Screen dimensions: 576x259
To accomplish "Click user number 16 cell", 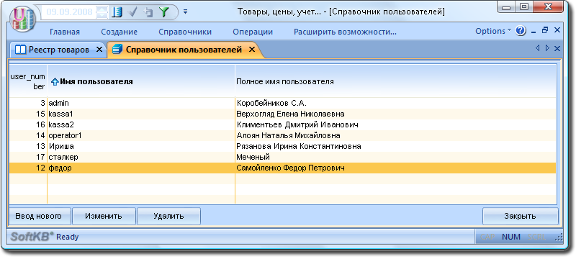I will (28, 124).
